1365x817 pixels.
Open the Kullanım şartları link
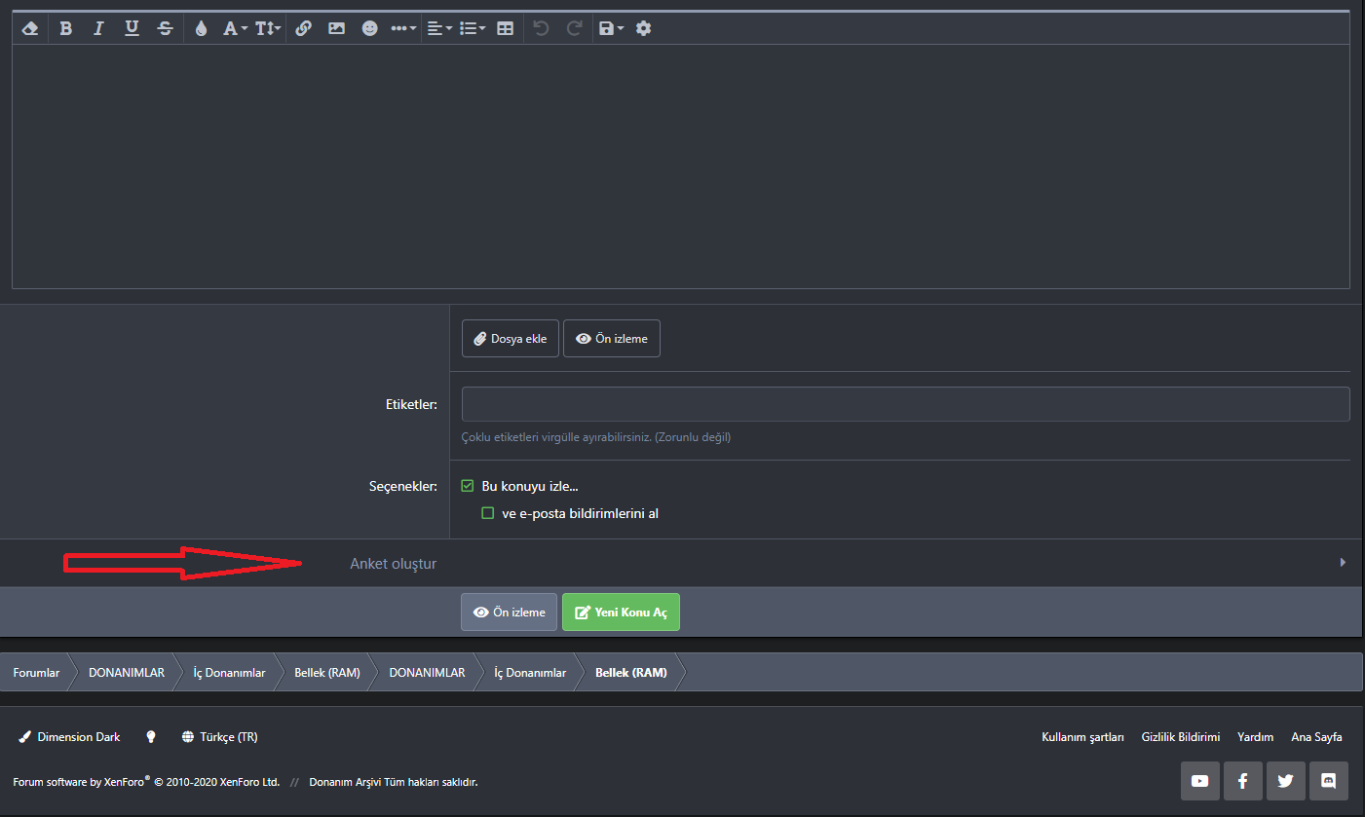(1082, 737)
